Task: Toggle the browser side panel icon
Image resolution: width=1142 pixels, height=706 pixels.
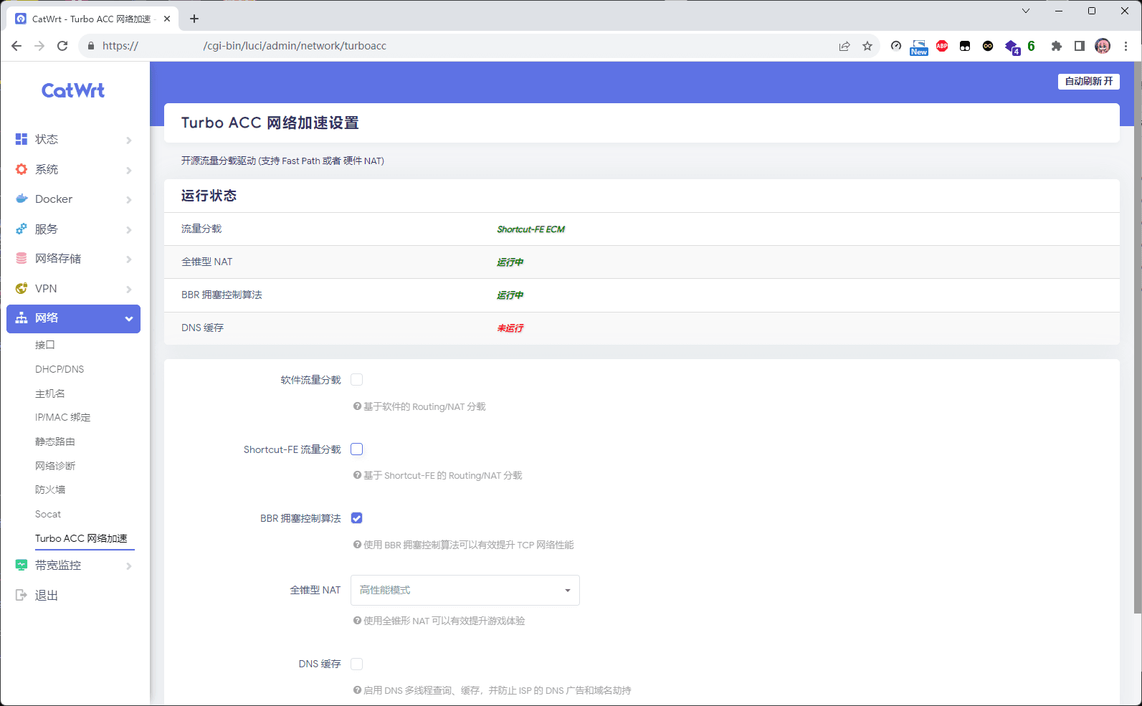Action: (1079, 46)
